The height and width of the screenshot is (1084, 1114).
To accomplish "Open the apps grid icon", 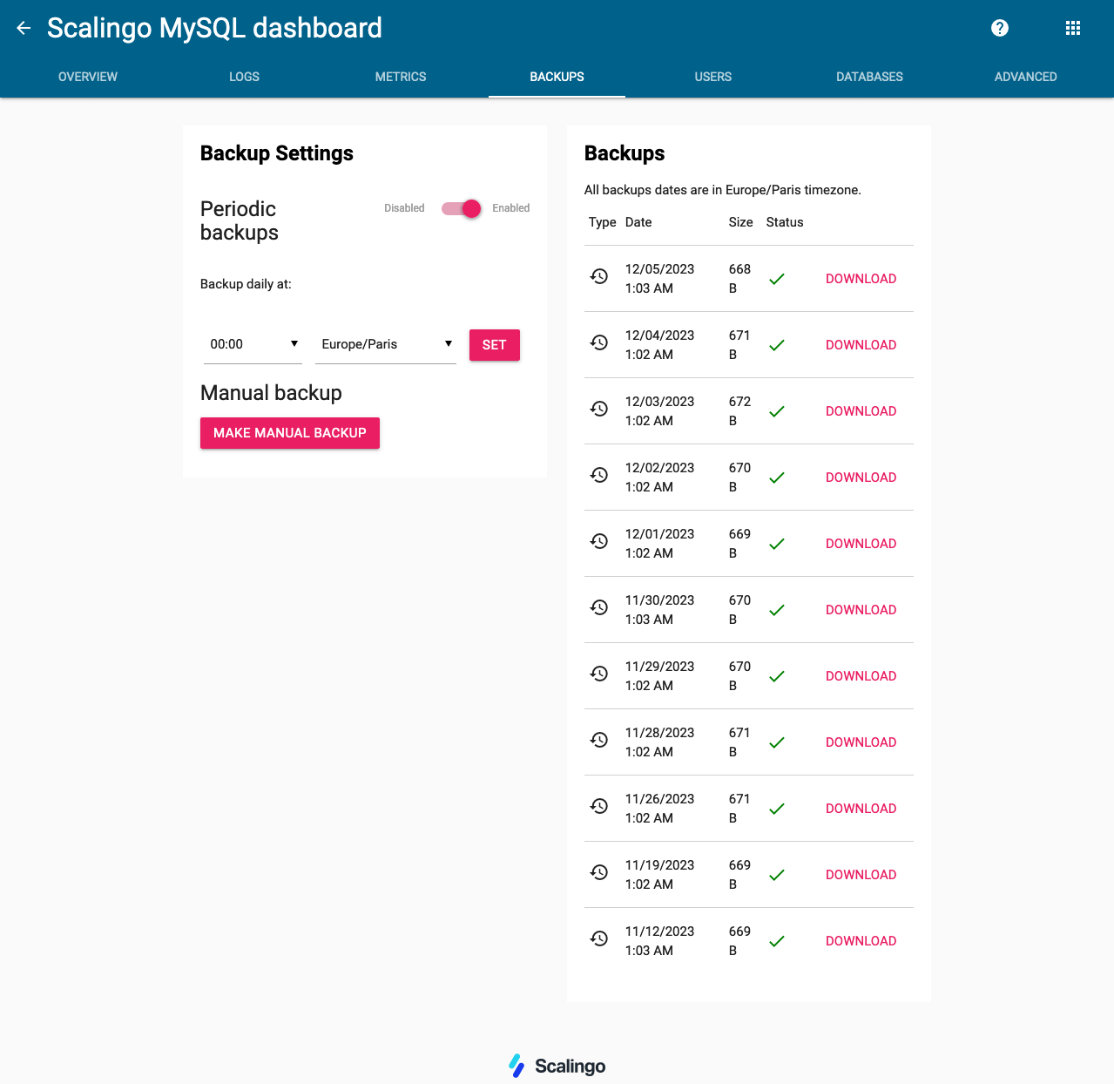I will [x=1073, y=28].
